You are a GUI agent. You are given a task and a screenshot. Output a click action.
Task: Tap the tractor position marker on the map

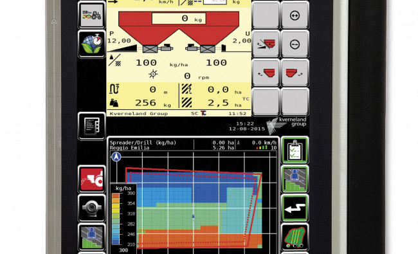194,217
